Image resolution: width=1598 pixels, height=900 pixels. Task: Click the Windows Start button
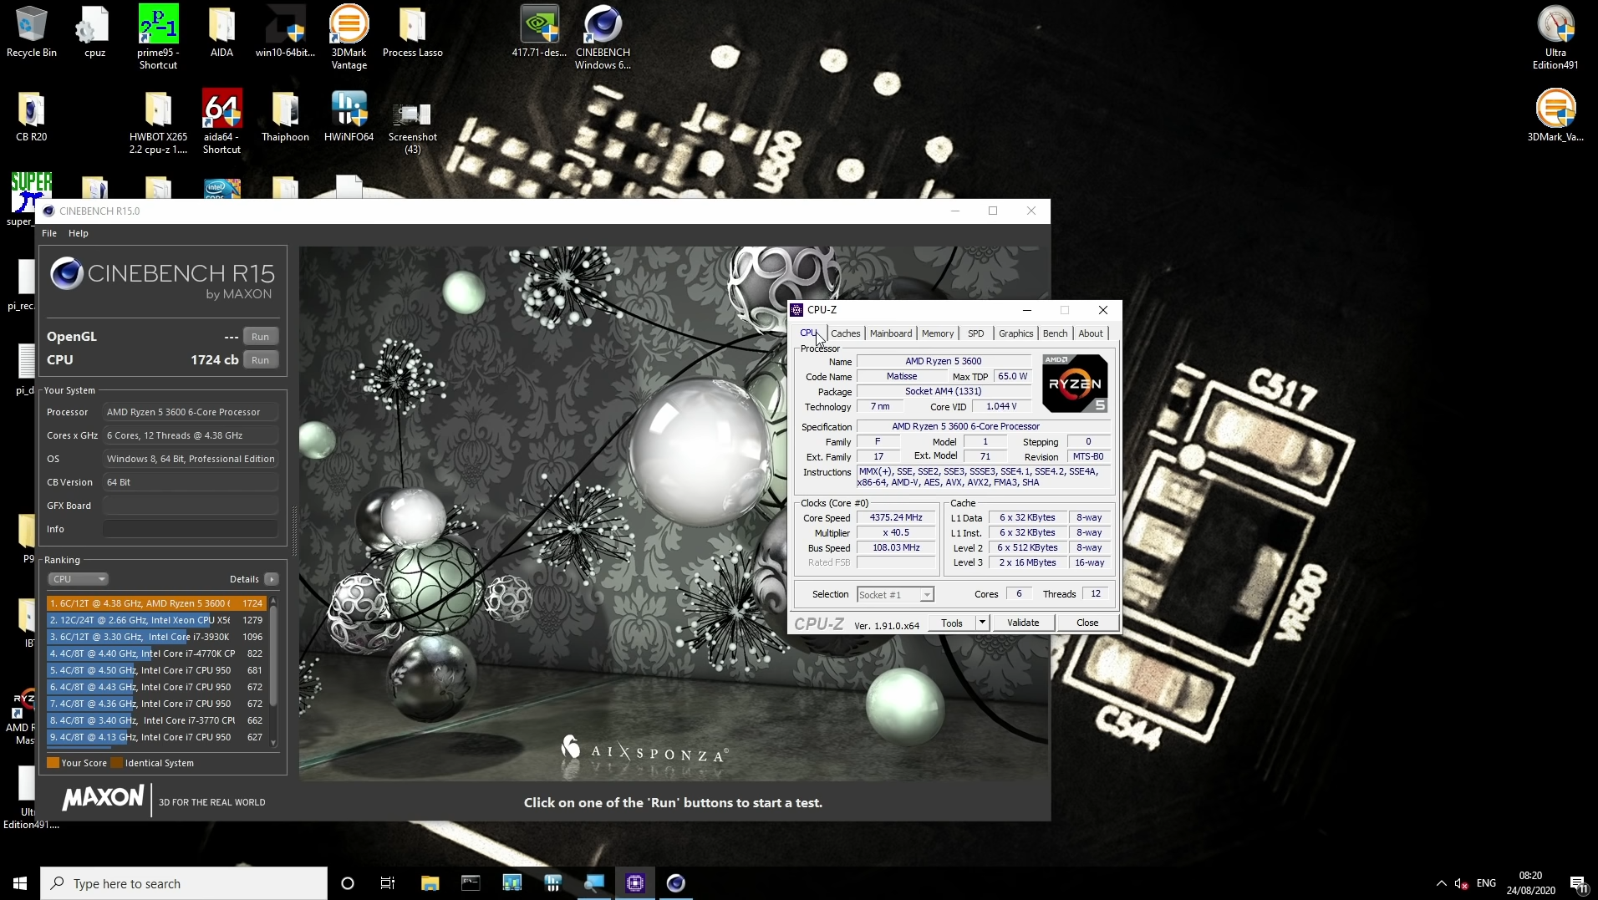click(x=20, y=883)
